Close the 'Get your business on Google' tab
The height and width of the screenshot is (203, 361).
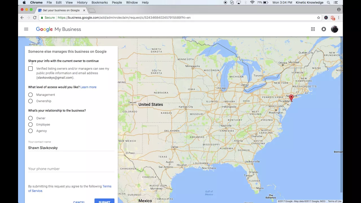tap(84, 10)
